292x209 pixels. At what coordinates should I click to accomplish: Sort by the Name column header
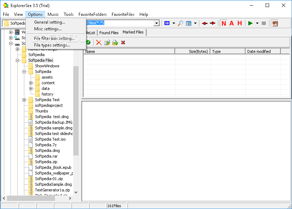(x=129, y=51)
